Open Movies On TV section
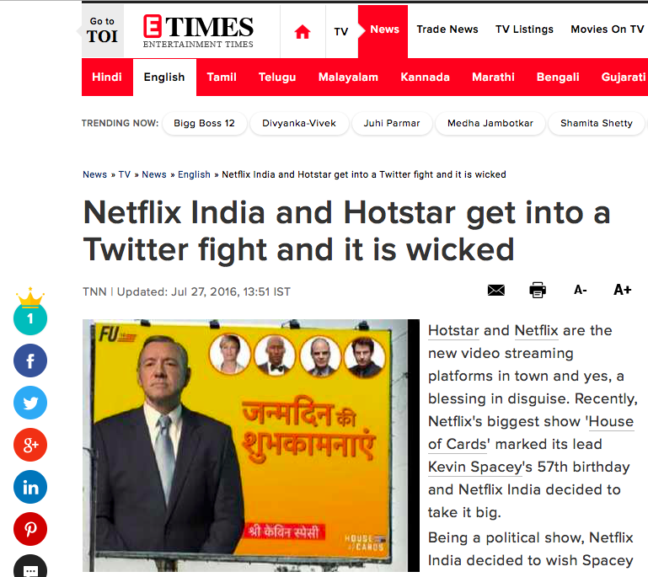648x577 pixels. click(x=608, y=29)
